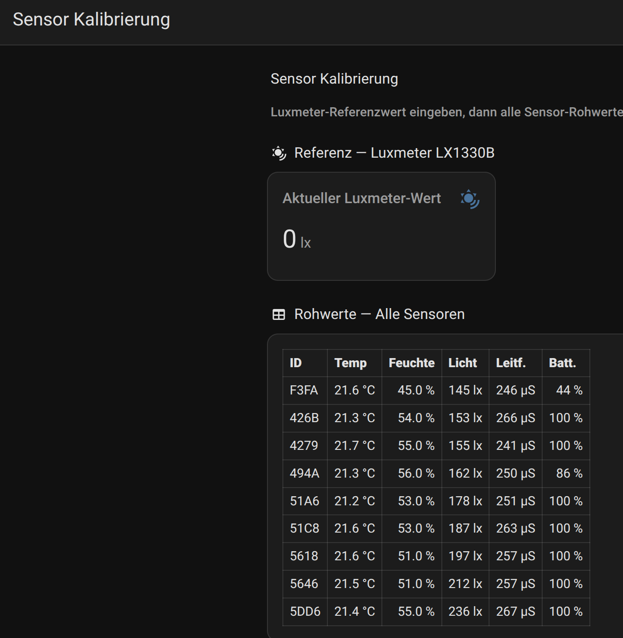Click the Sensor Kalibrierung section heading
623x638 pixels.
pos(334,79)
